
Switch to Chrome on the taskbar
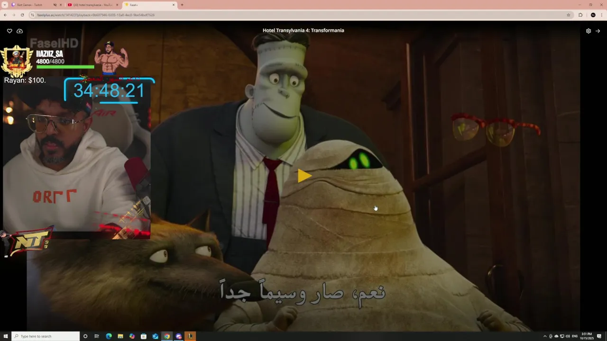167,336
